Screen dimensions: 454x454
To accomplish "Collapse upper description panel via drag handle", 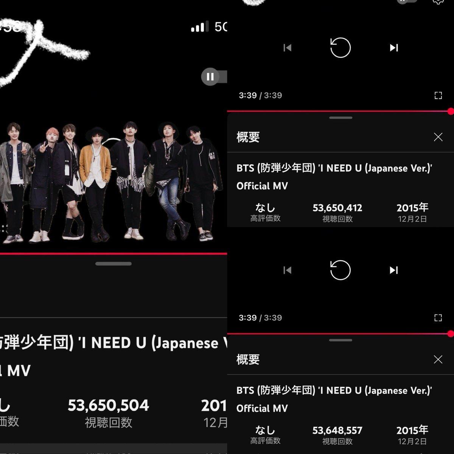I will point(340,118).
